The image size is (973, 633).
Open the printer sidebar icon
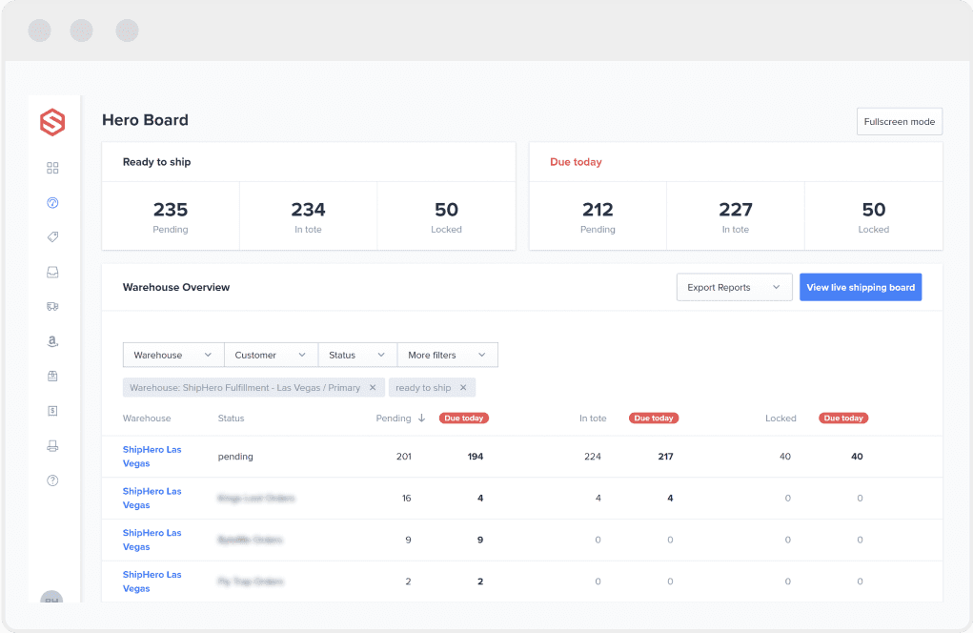coord(52,445)
